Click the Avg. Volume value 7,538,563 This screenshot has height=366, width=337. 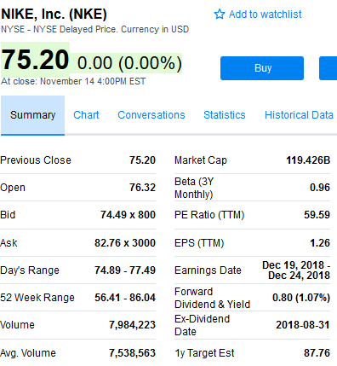(x=132, y=353)
